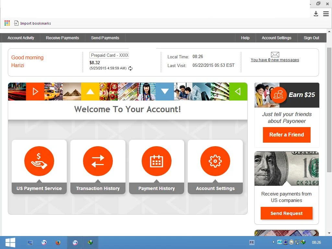Click the green left-arrow banner tile
Screen dimensions: 332x249
[x=238, y=91]
